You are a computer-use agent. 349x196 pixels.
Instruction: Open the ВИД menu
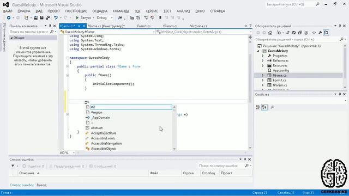39,11
